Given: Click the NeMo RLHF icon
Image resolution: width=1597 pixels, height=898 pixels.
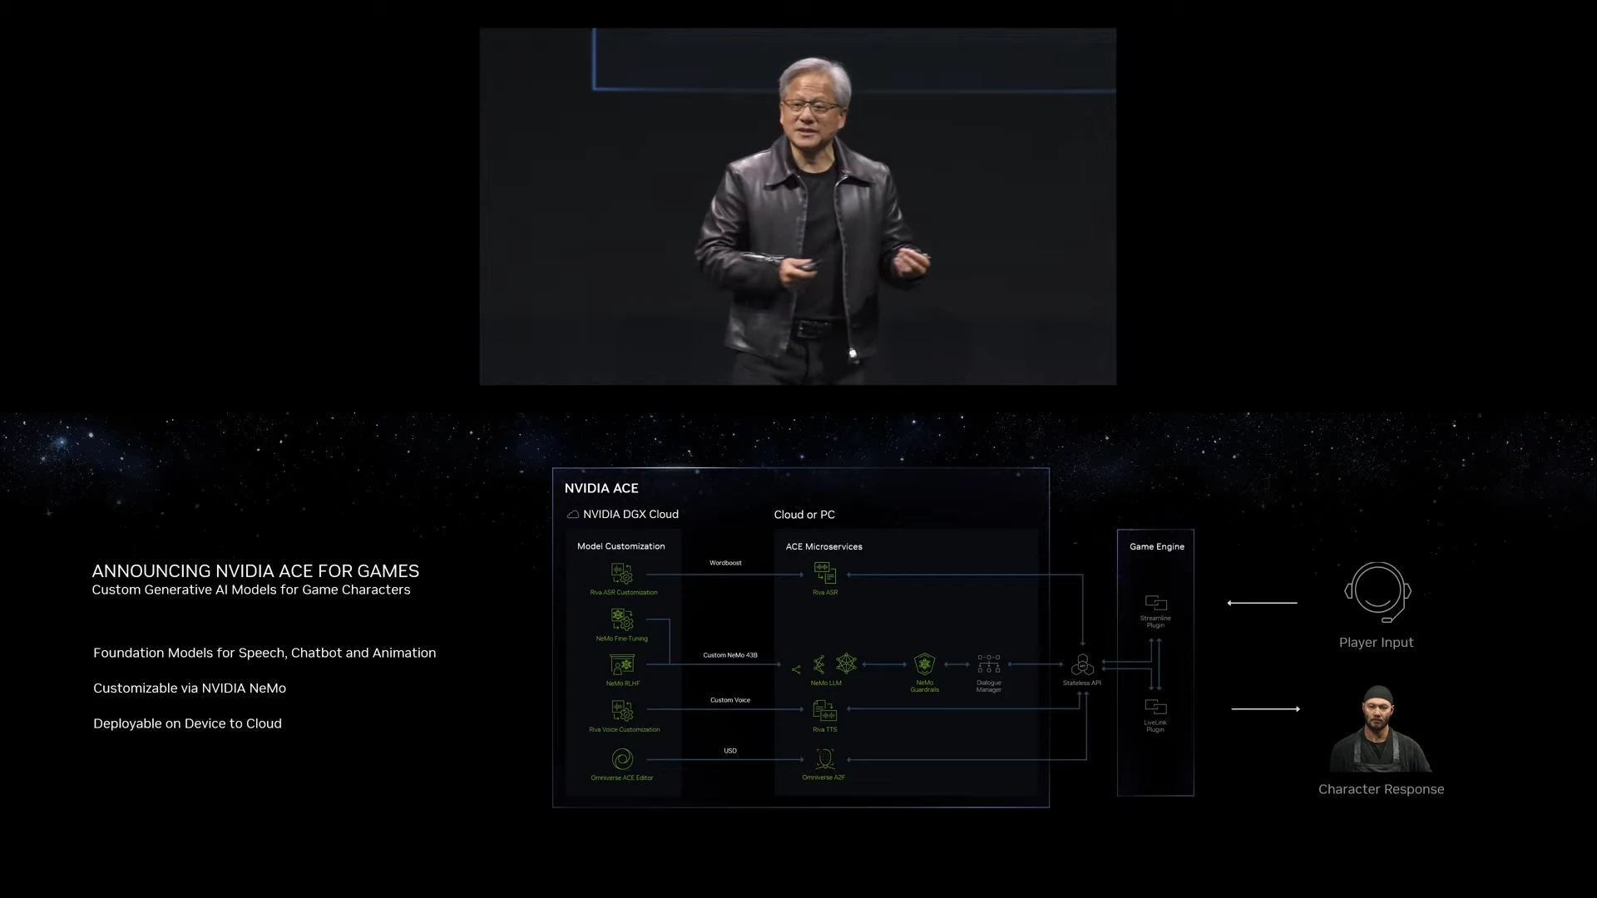Looking at the screenshot, I should [x=622, y=665].
